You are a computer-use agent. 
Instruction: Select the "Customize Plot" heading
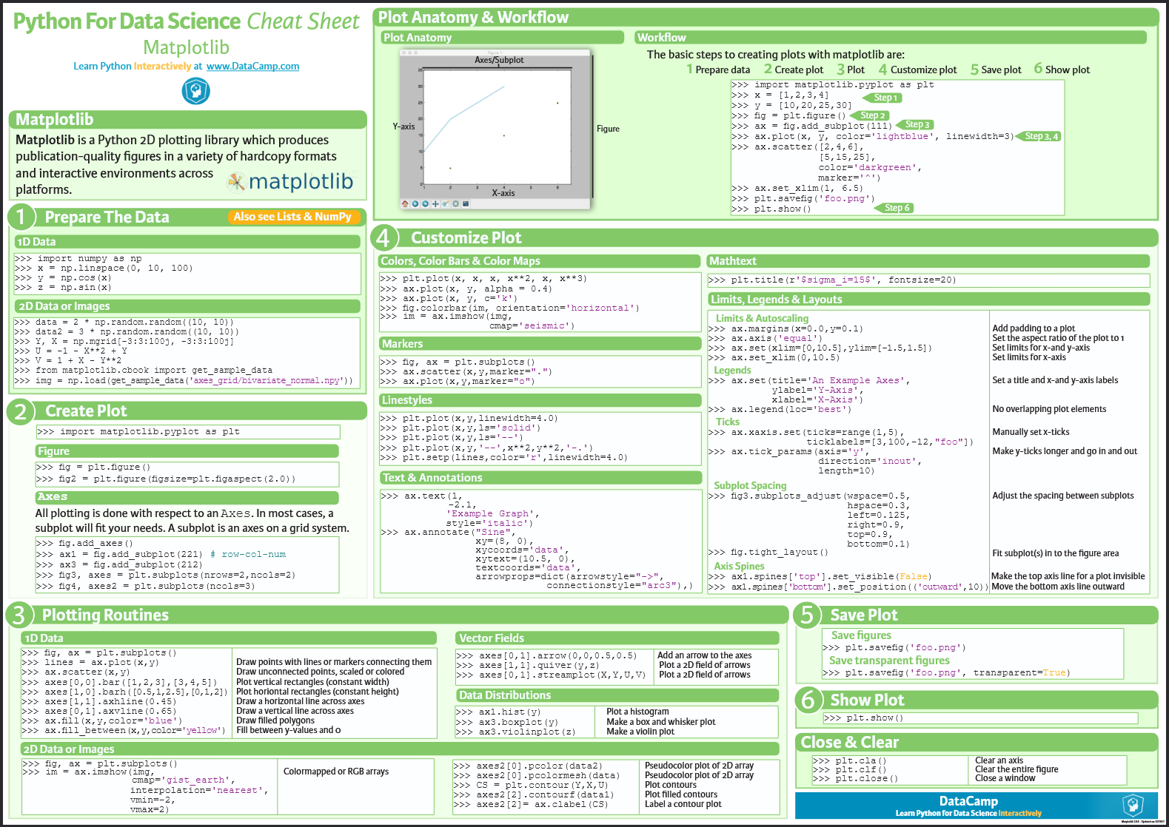[x=466, y=237]
